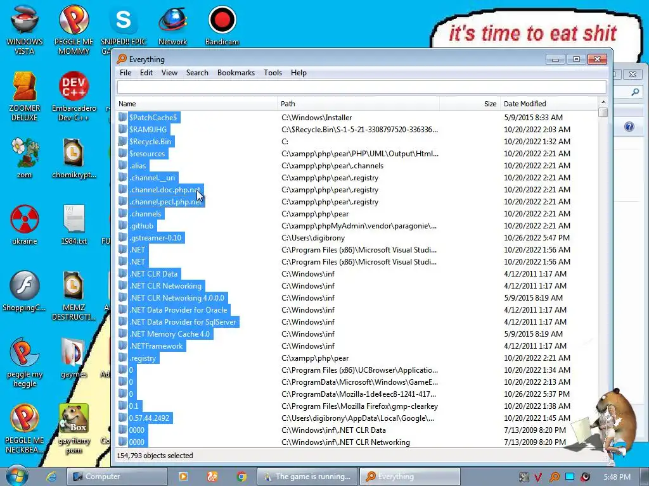
Task: Sort results by the Path column
Action: coord(359,104)
